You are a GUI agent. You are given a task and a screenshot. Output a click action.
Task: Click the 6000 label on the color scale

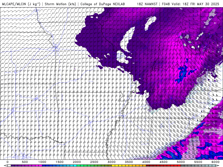pyautogui.click(x=215, y=162)
